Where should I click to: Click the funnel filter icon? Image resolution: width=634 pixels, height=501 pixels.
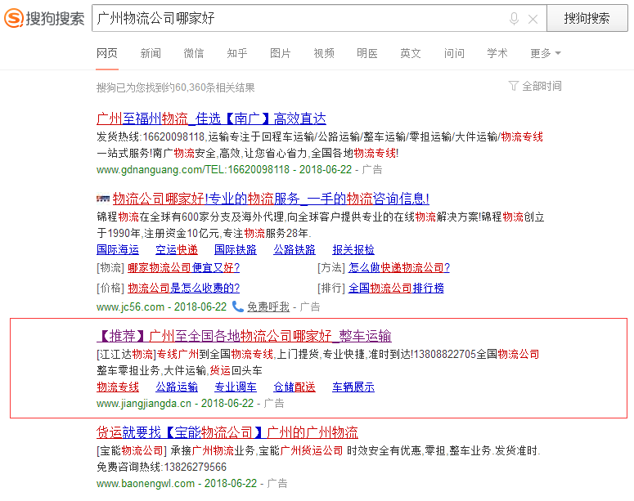pyautogui.click(x=514, y=86)
